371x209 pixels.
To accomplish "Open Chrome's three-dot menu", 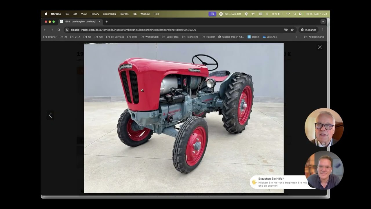I will pyautogui.click(x=323, y=30).
